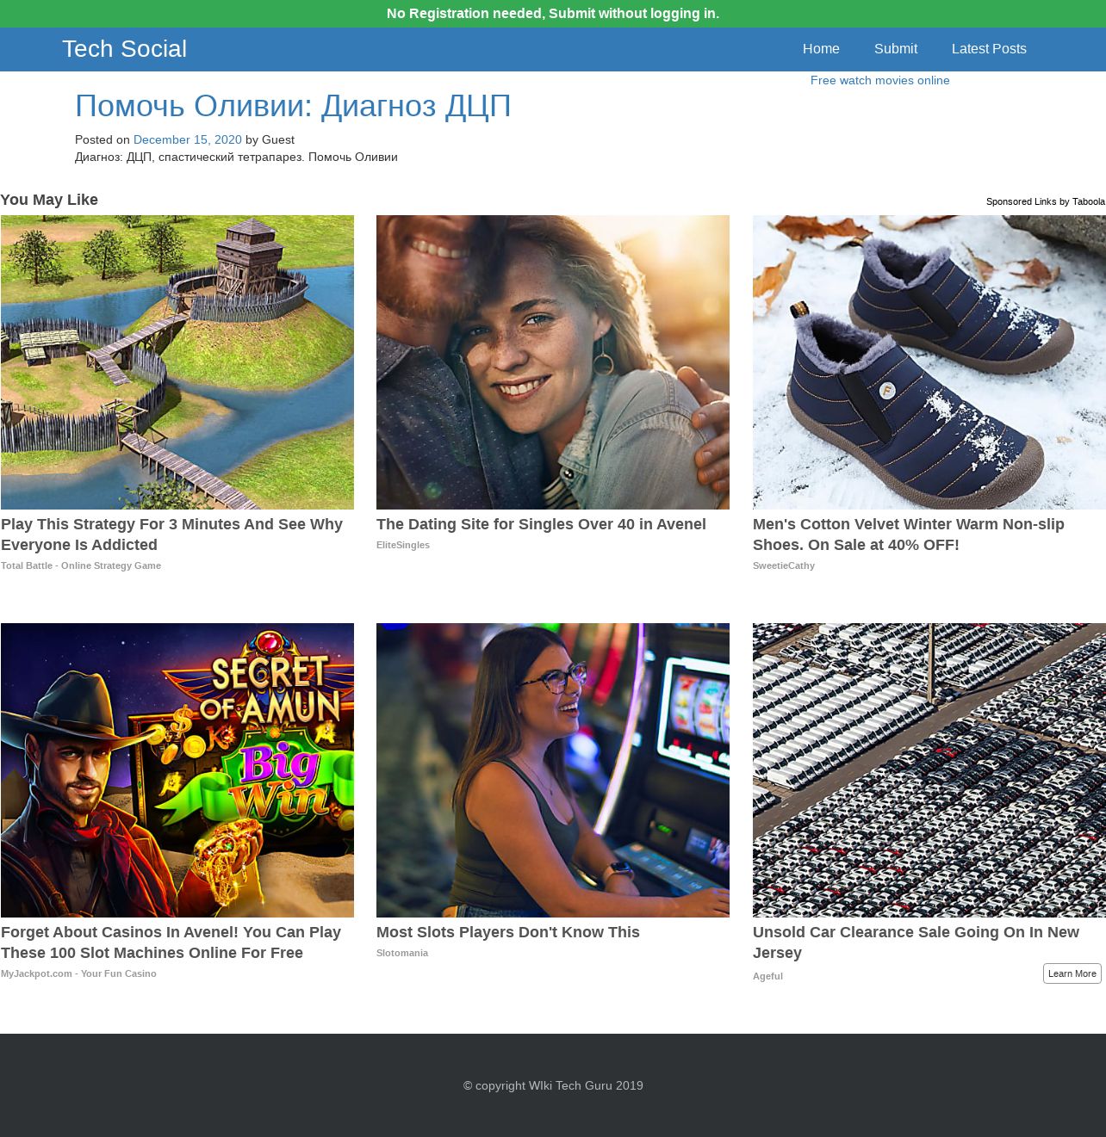This screenshot has height=1137, width=1106.
Task: Click MyJackpot.com - Your Fun Casino source
Action: pyautogui.click(x=78, y=973)
